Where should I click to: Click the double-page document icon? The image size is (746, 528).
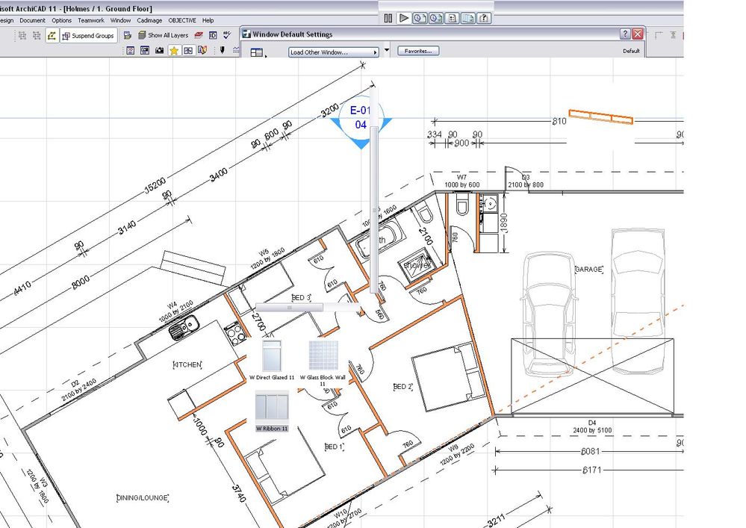(468, 18)
